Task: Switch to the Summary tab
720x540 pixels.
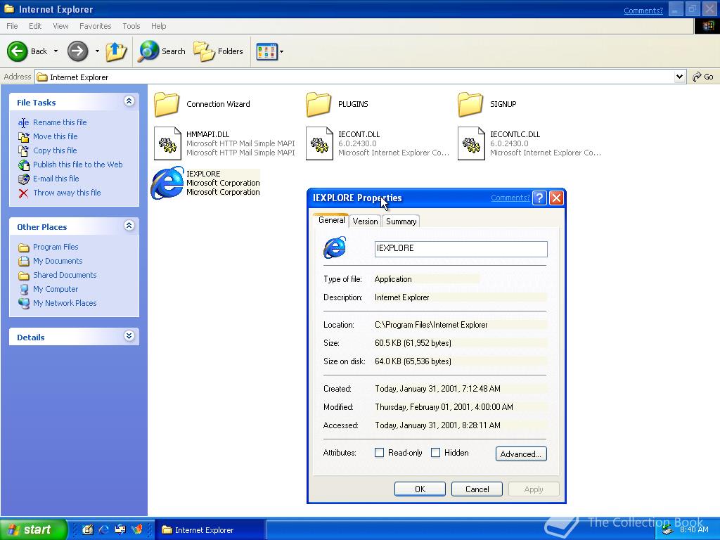Action: point(401,221)
